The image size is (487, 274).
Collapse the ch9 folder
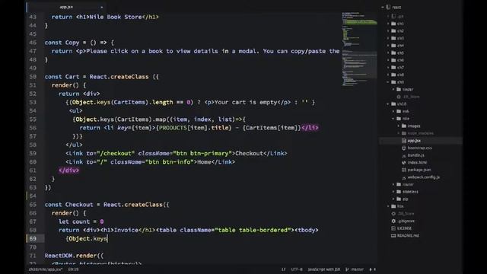point(388,82)
